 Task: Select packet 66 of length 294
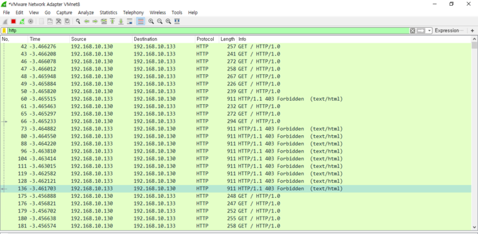coord(236,122)
